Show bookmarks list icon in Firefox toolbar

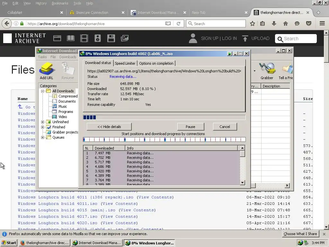coord(262,23)
